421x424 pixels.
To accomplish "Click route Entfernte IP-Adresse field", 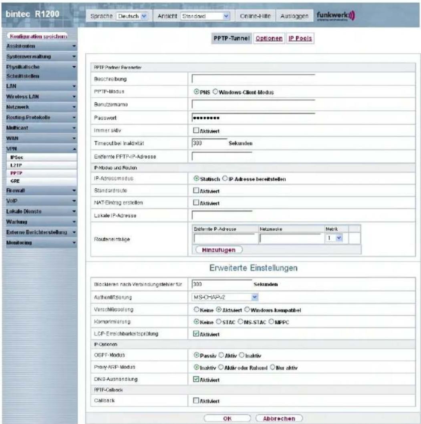I will click(224, 239).
